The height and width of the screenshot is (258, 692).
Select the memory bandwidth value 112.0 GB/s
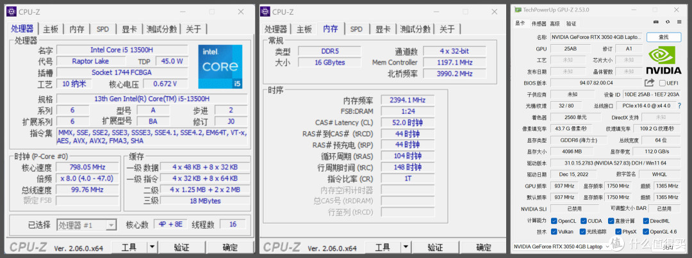tap(656, 151)
